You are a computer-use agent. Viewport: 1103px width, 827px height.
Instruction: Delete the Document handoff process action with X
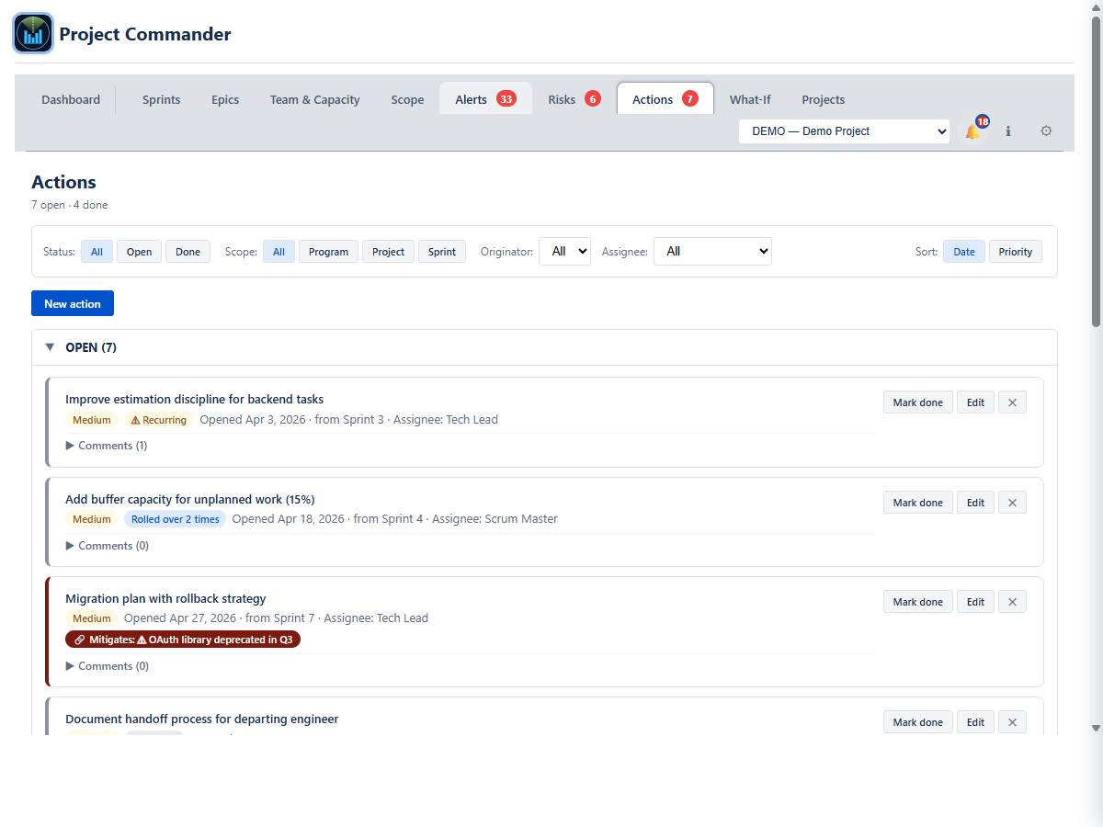(x=1012, y=722)
